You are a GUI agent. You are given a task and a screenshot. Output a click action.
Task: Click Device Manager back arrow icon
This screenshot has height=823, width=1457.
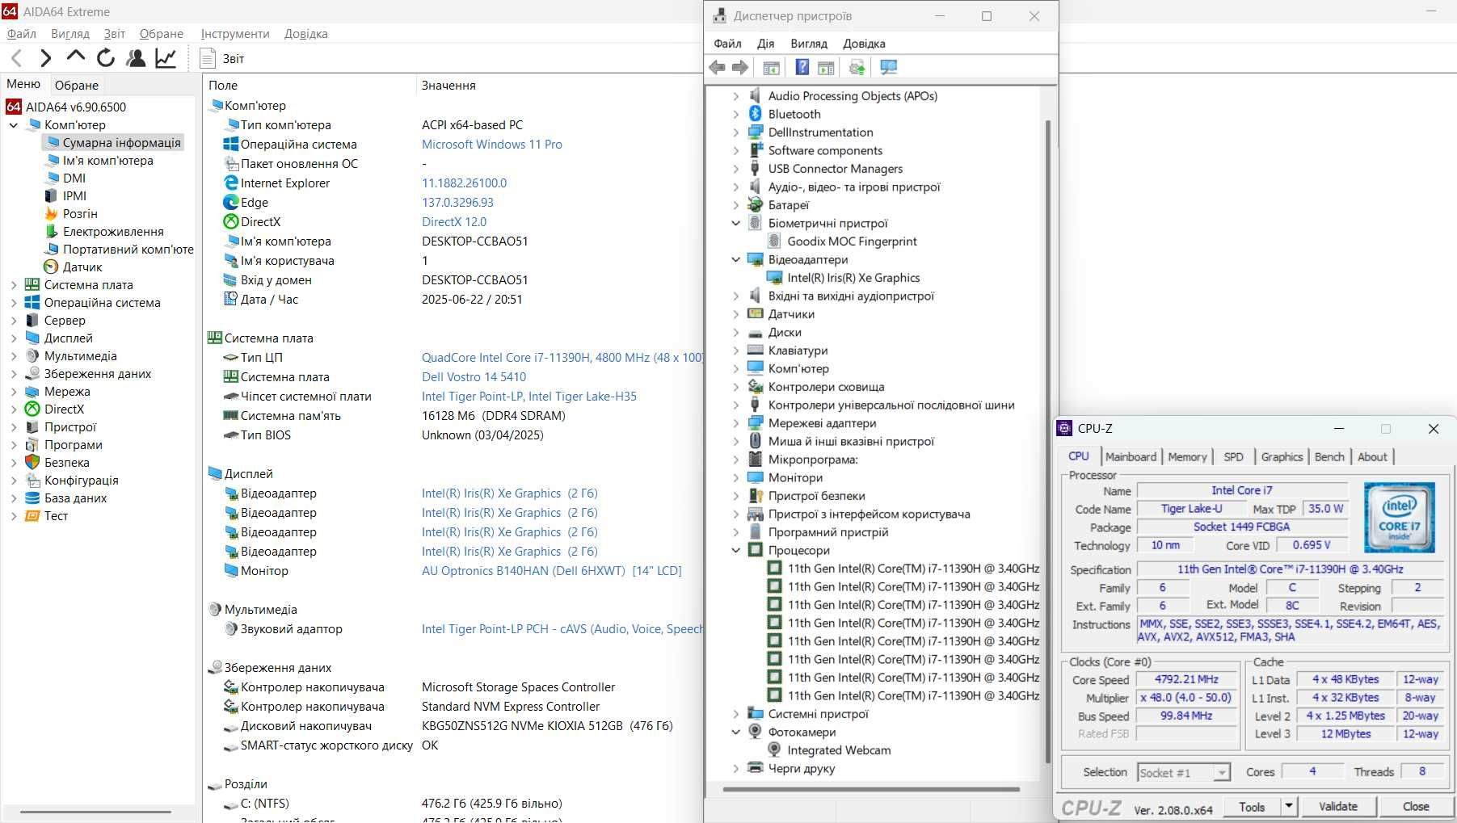[x=717, y=68]
